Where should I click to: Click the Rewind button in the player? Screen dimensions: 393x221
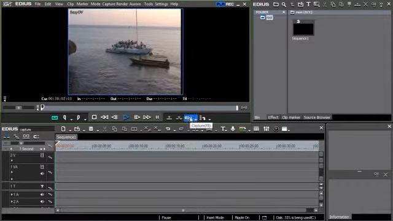104,117
